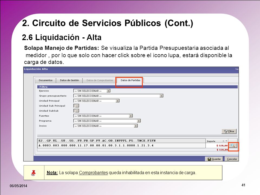Click the Guardar button with disk icon
The height and width of the screenshot is (195, 260).
click(214, 159)
